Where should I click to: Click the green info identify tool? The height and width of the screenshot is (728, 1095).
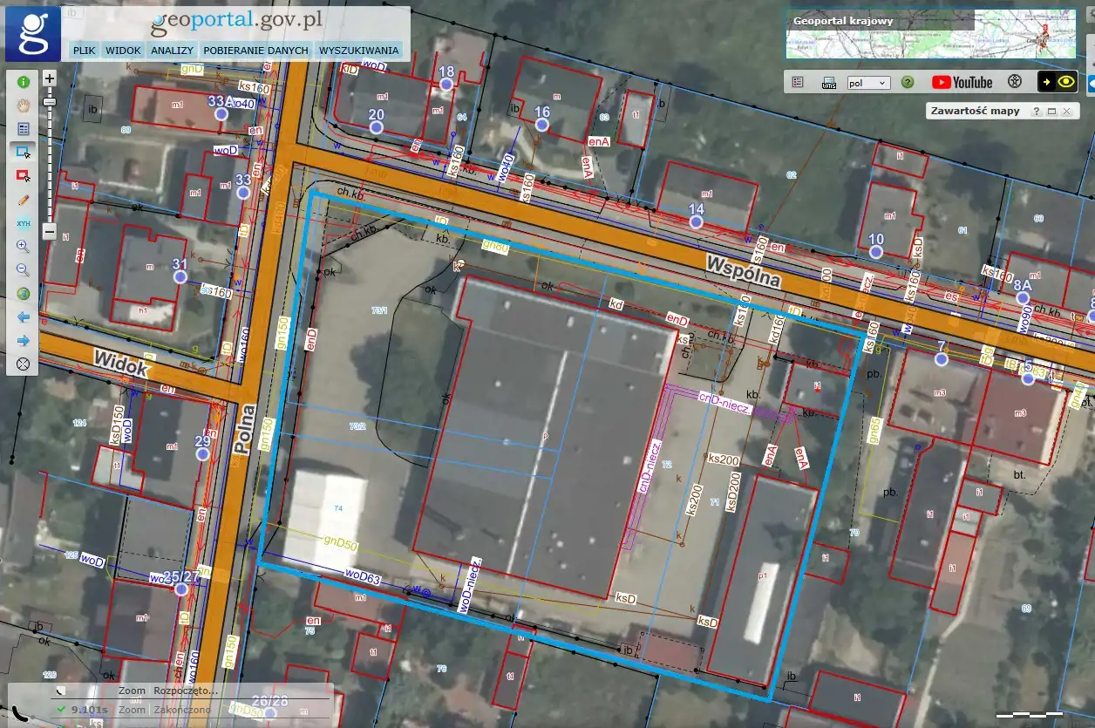24,82
